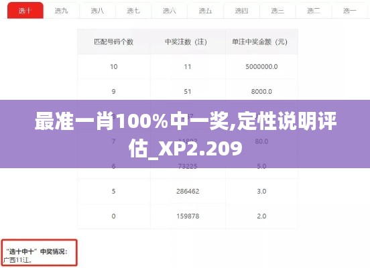
Task: Click the purple banner title text
Action: tap(186, 135)
